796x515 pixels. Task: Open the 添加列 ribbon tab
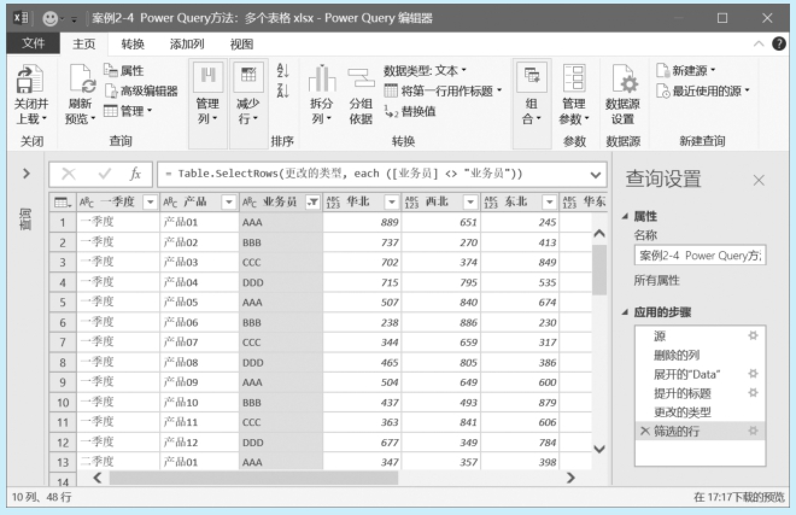click(x=187, y=44)
